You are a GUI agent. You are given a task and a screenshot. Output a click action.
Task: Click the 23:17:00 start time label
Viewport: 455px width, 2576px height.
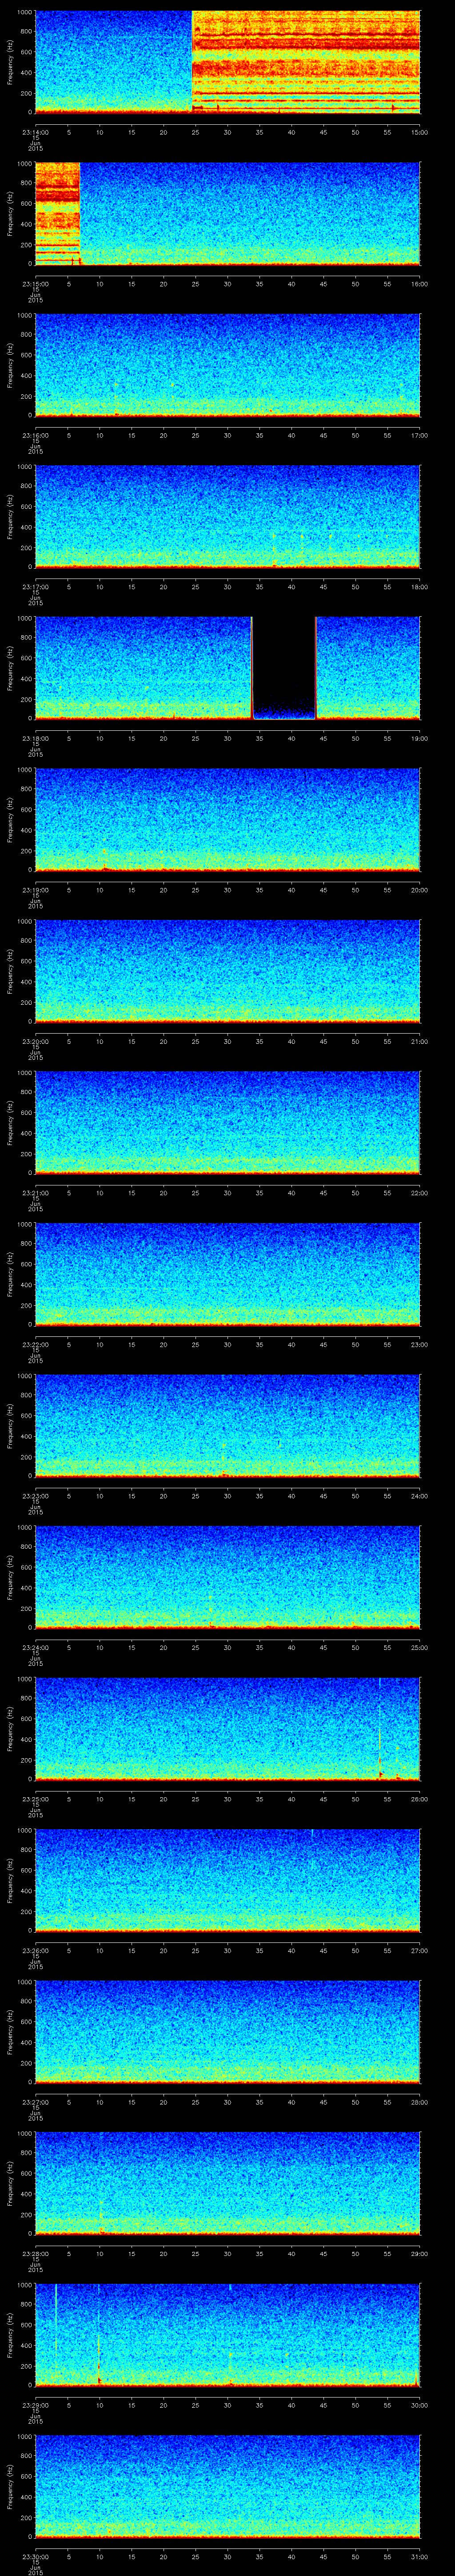[35, 587]
